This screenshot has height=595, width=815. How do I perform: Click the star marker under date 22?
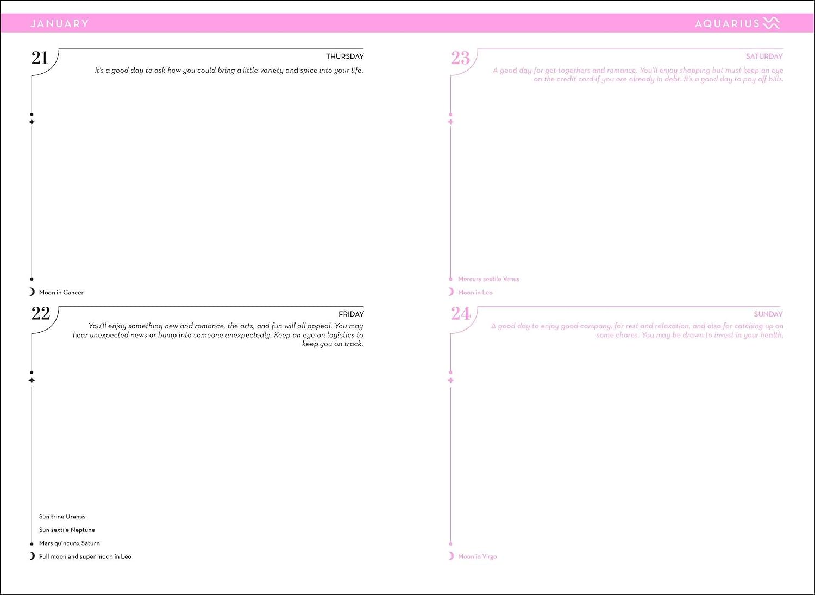[32, 380]
